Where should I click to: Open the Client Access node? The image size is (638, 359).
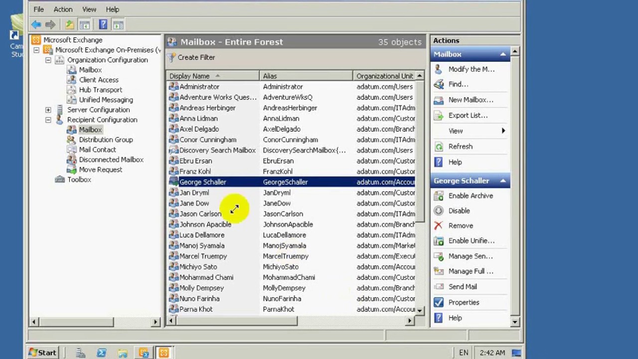pyautogui.click(x=99, y=80)
